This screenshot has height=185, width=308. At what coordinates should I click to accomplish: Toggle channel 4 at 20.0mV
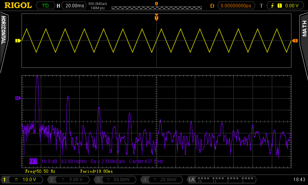click(x=161, y=179)
